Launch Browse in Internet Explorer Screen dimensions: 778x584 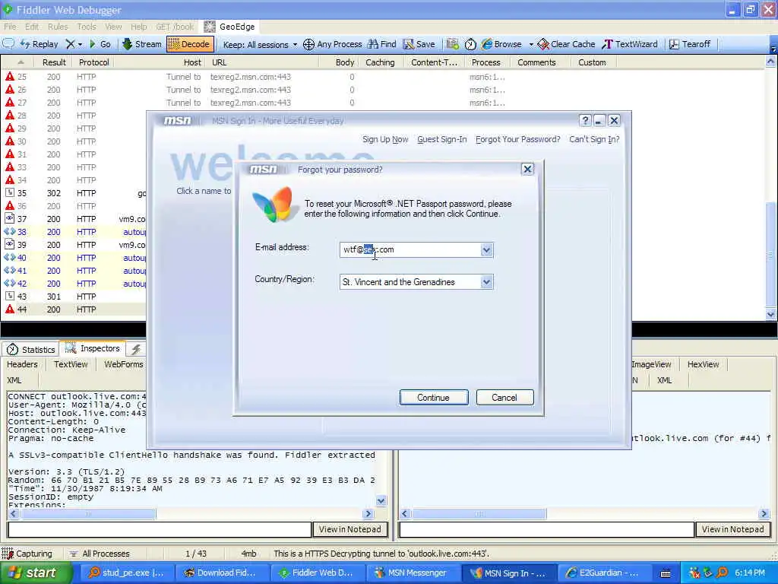coord(501,44)
